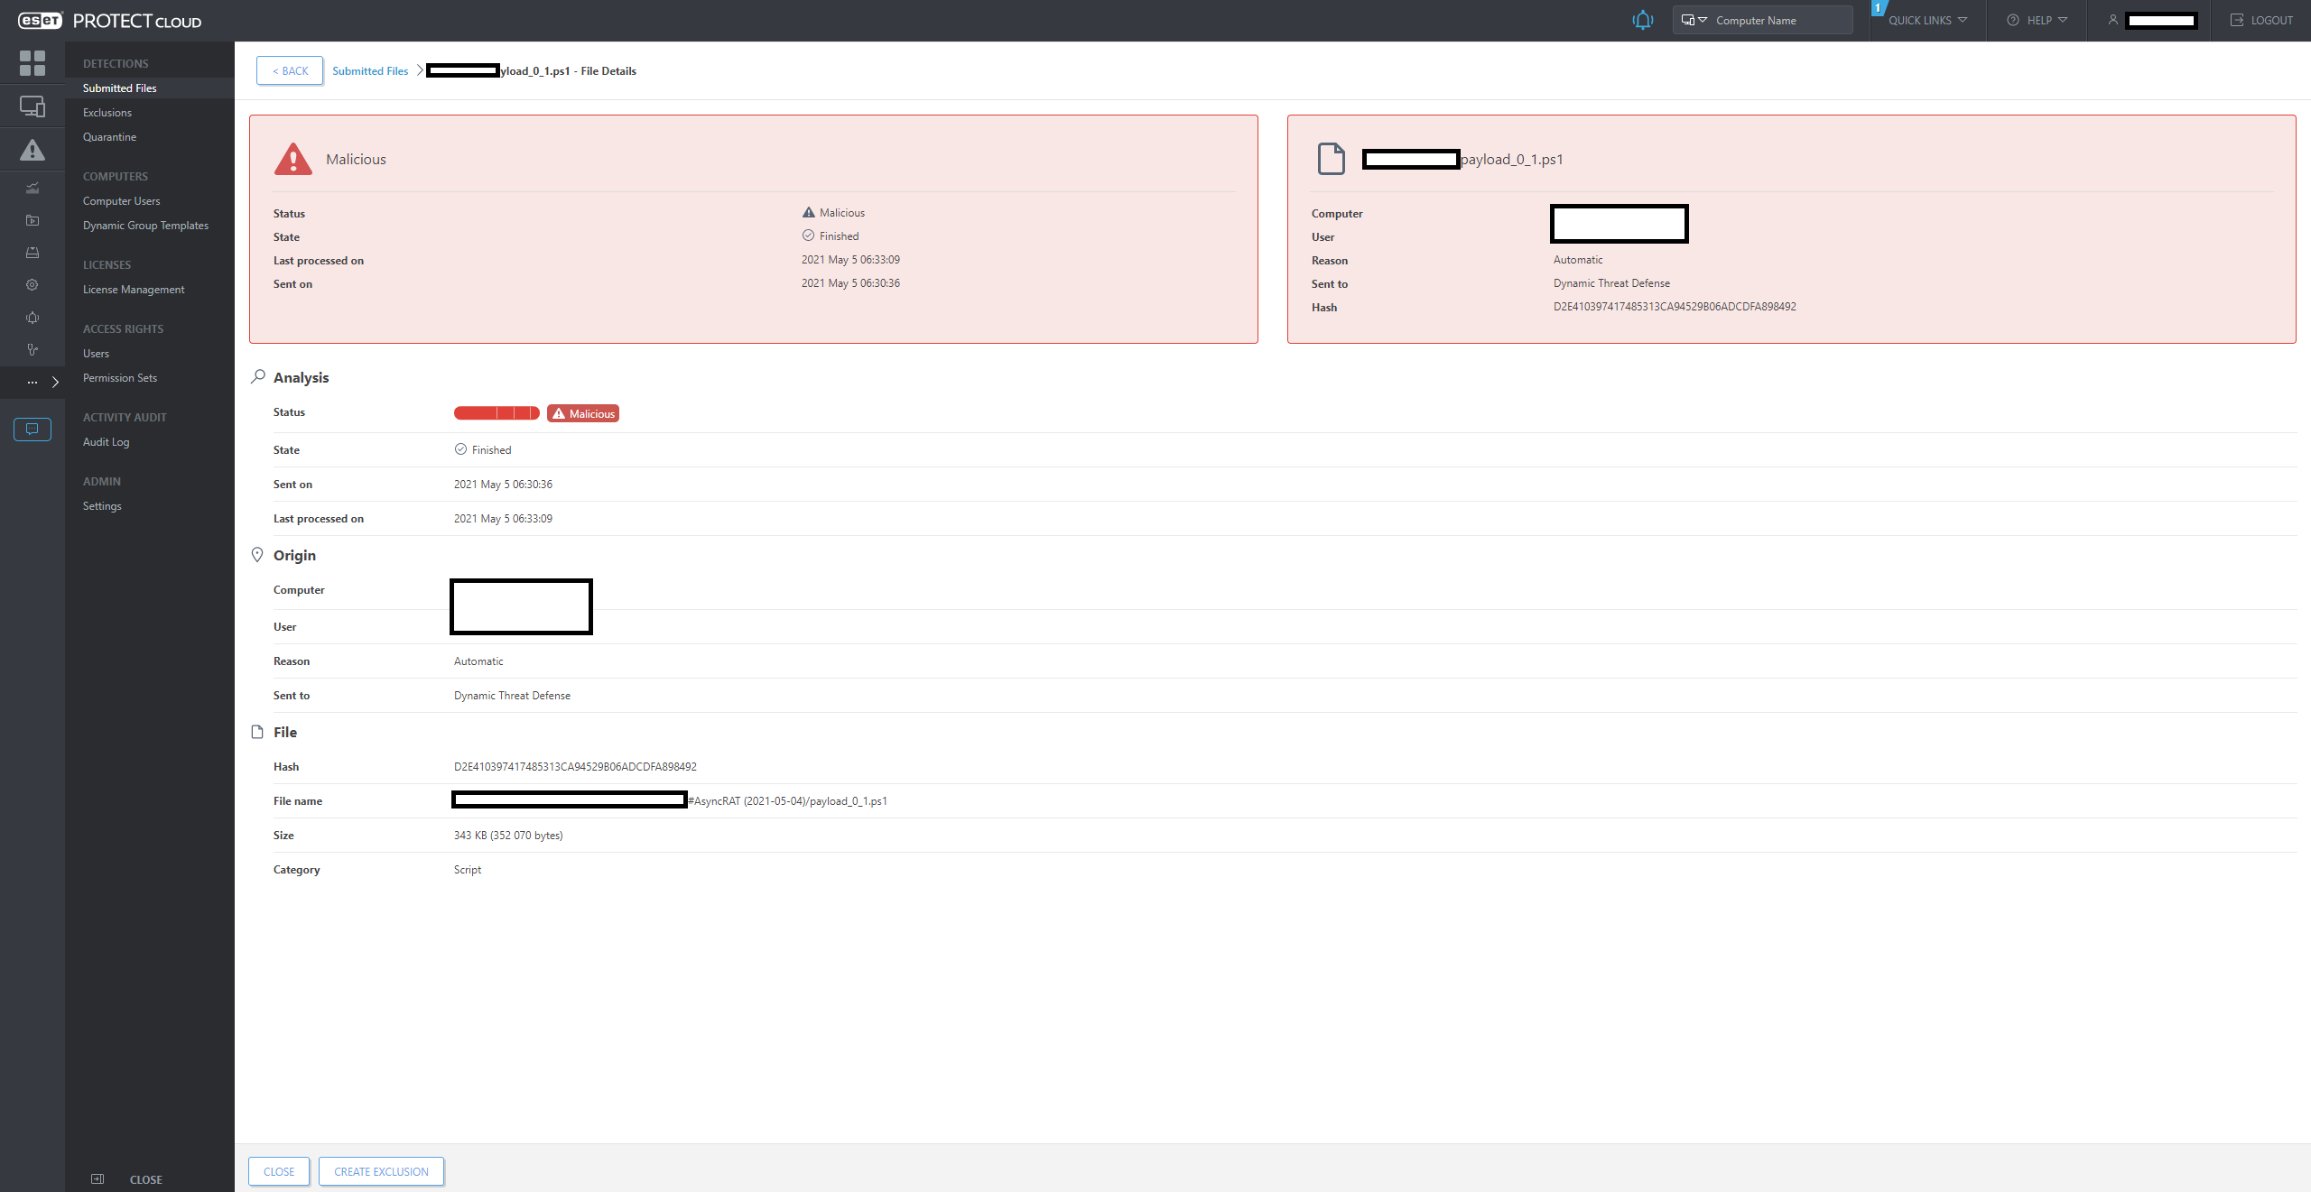Open the Computers monitor icon in sidebar
This screenshot has height=1192, width=2311.
pyautogui.click(x=32, y=106)
